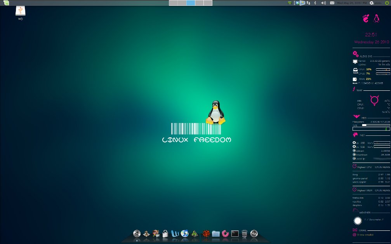
Task: Click the silver power dock icon
Action: pos(254,234)
